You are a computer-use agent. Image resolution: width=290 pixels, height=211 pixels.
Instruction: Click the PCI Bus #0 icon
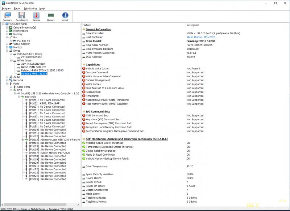tap(15, 41)
